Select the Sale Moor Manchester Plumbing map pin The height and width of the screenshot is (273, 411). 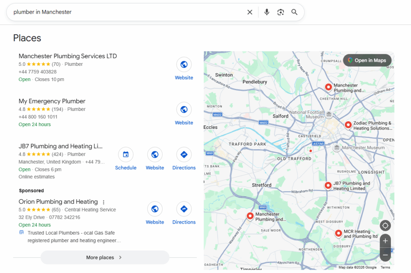[250, 216]
